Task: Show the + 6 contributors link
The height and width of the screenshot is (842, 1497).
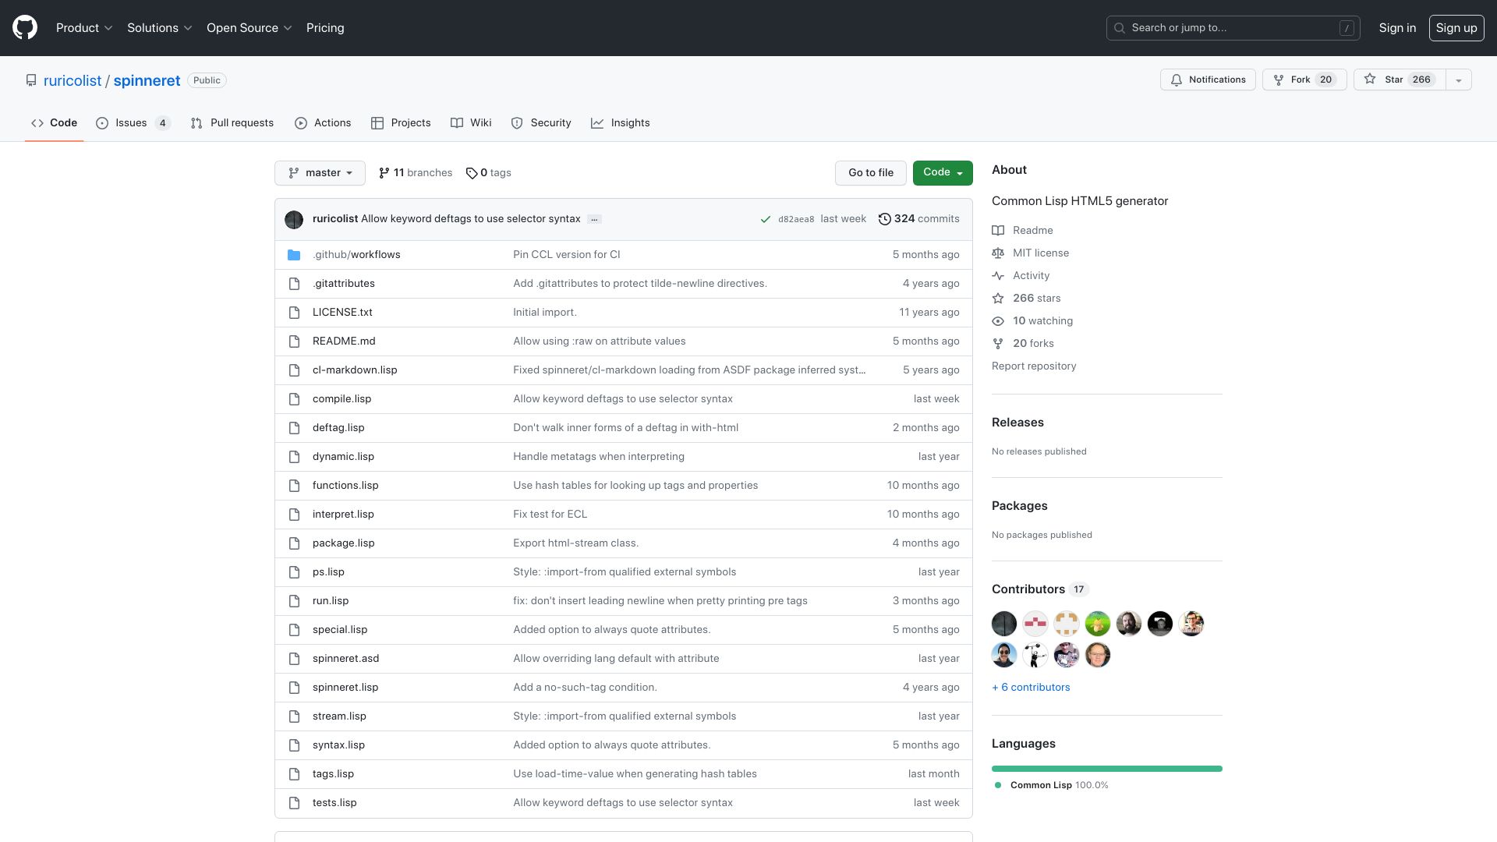Action: click(x=1031, y=687)
